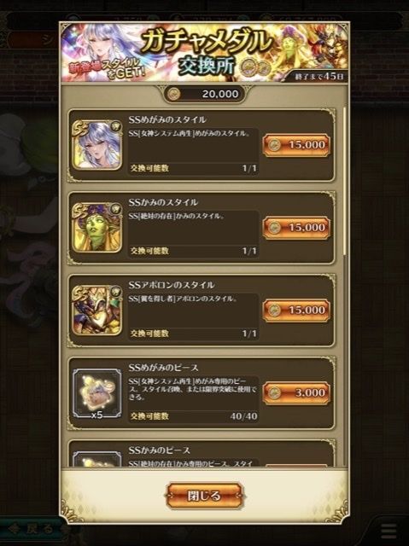Exchange 15,000 medals for SSかみ style

(x=296, y=228)
